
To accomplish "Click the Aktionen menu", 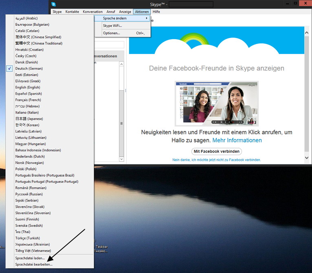I will pyautogui.click(x=142, y=11).
